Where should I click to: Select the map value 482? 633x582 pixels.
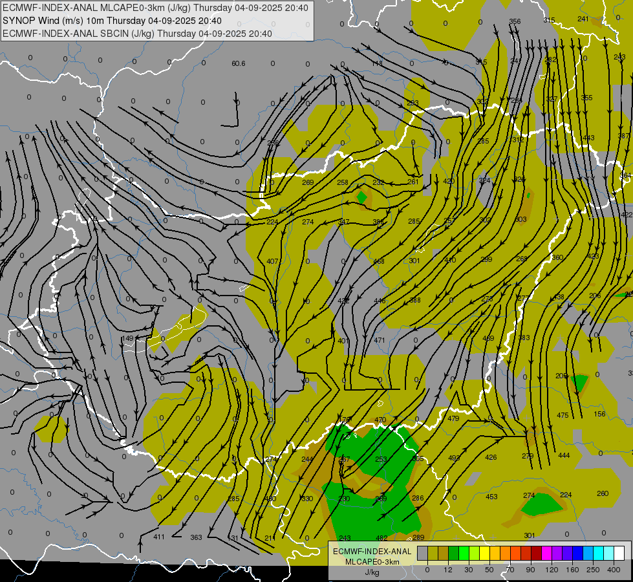tap(381, 538)
